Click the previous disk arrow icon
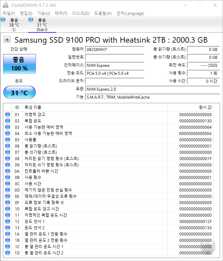 [x=7, y=40]
